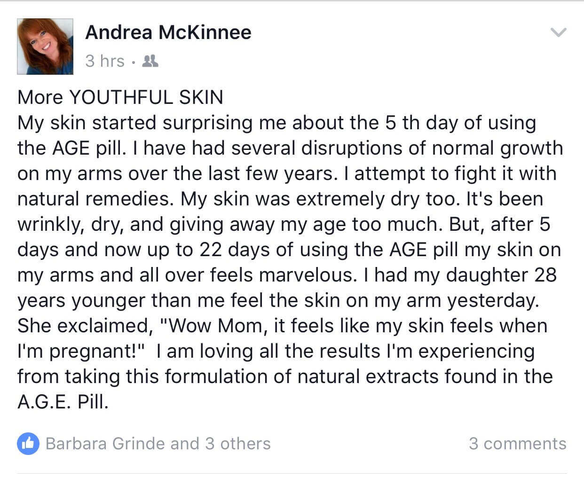Image resolution: width=584 pixels, height=478 pixels.
Task: Select the line beginning 'the AGE pill. I have'
Action: pyautogui.click(x=290, y=149)
